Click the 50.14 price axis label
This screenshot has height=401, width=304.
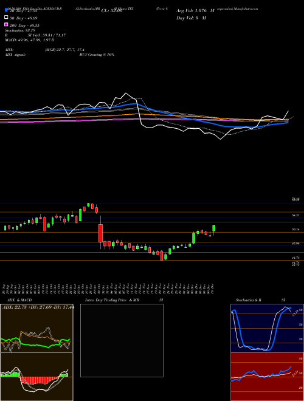(296, 230)
